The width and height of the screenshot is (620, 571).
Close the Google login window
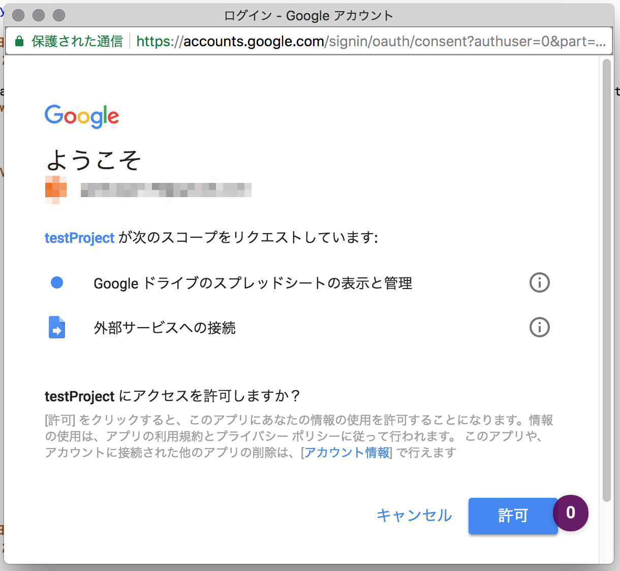[x=18, y=15]
